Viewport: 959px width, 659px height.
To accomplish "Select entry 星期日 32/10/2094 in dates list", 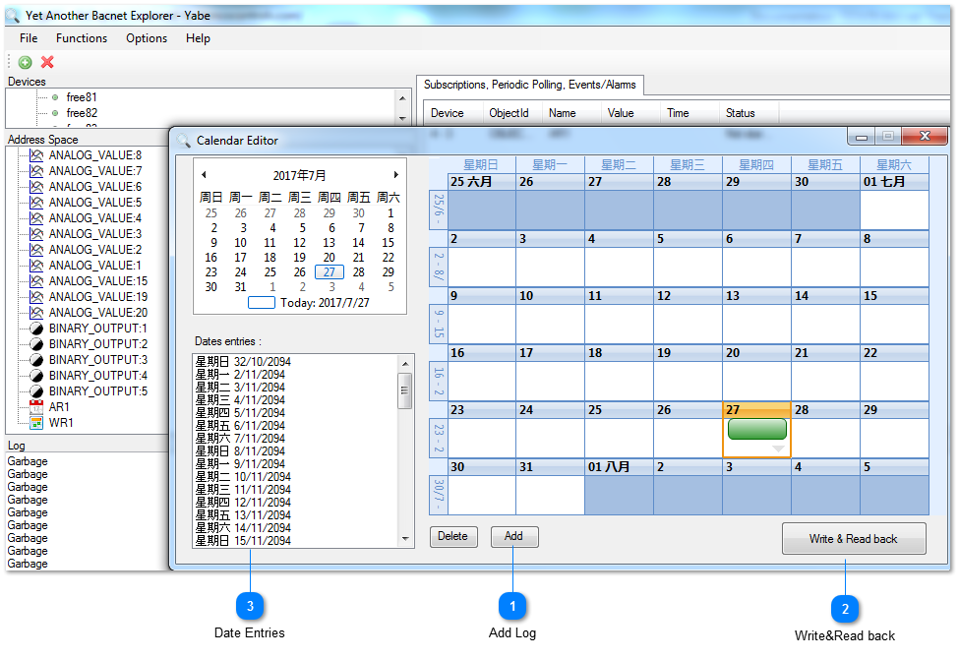I will 243,362.
